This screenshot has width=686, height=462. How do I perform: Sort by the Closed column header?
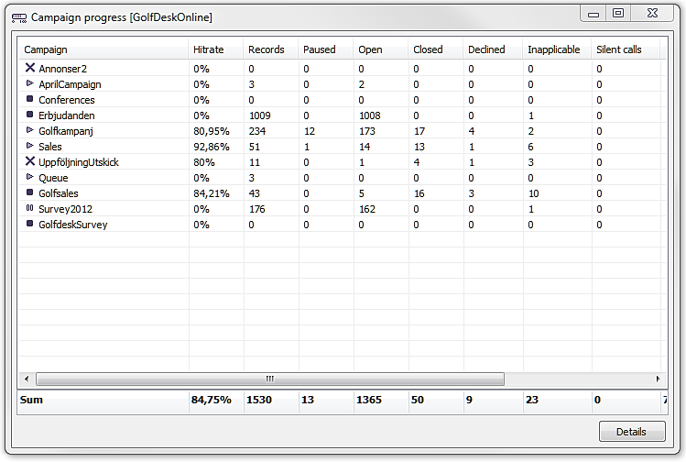click(x=435, y=49)
